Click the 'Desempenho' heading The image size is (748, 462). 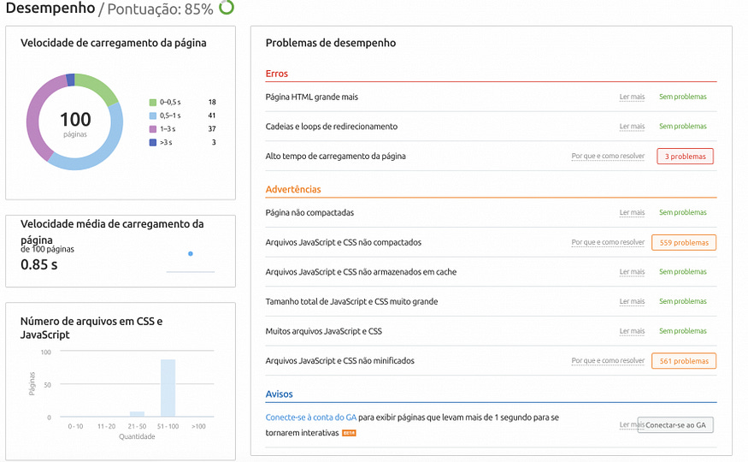point(50,8)
